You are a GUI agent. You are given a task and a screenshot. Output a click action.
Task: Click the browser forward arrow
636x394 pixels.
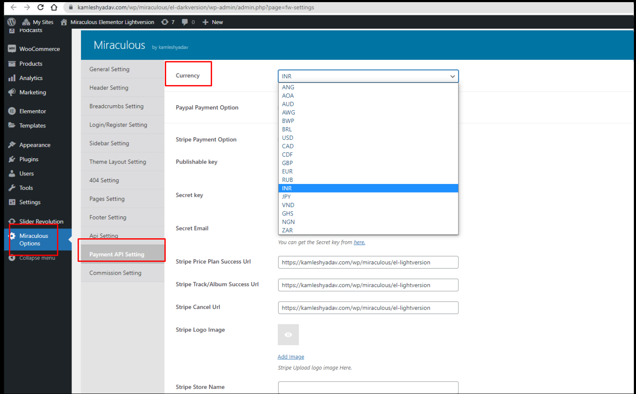(27, 7)
